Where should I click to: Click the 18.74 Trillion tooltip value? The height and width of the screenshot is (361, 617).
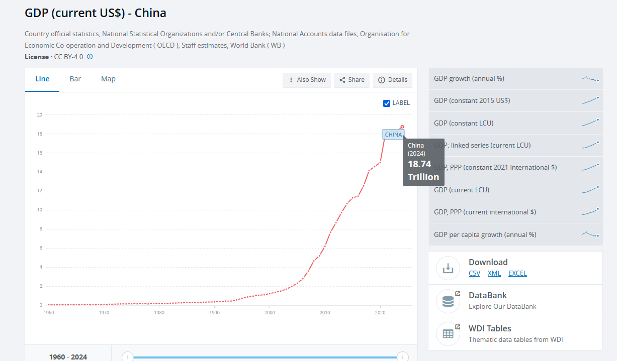423,171
